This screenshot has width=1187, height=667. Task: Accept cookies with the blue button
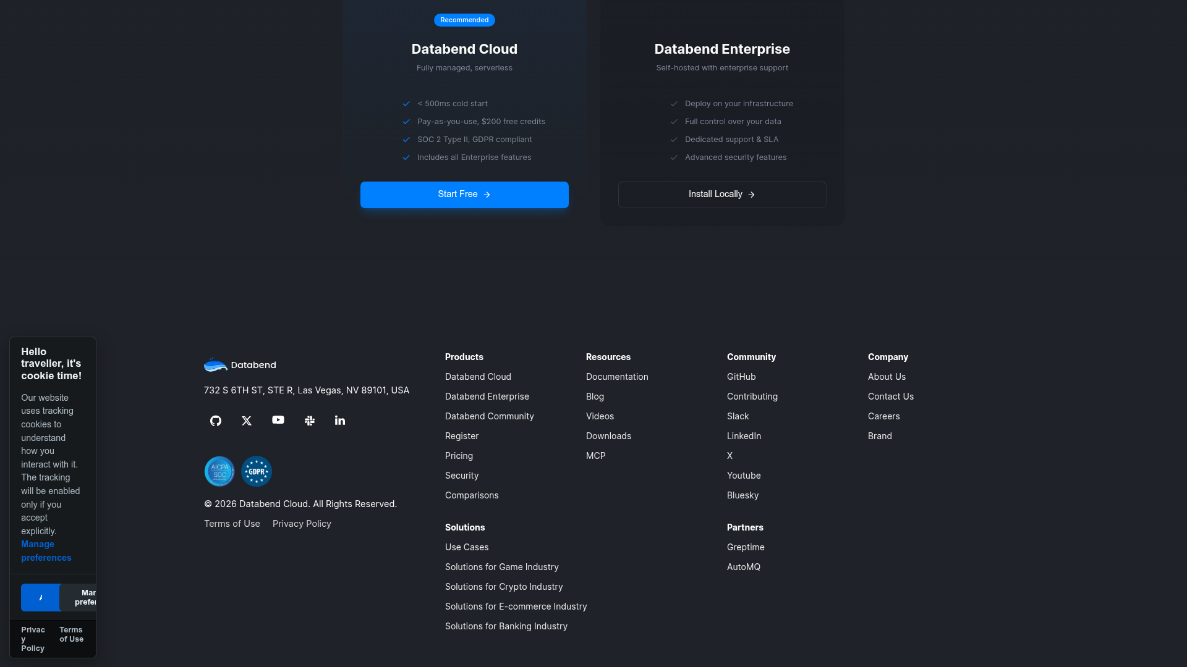41,597
